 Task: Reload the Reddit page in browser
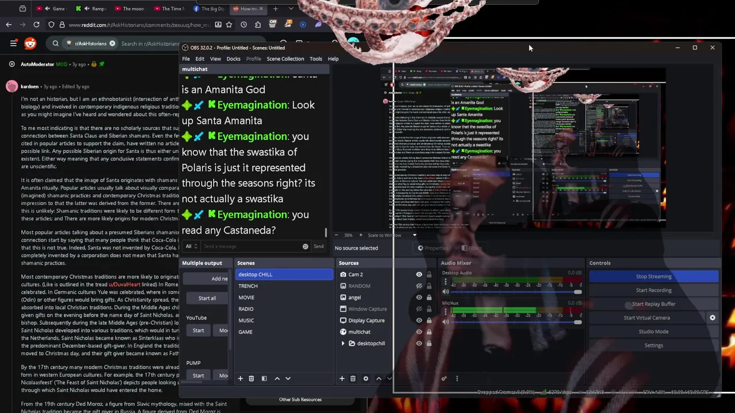[x=36, y=25]
